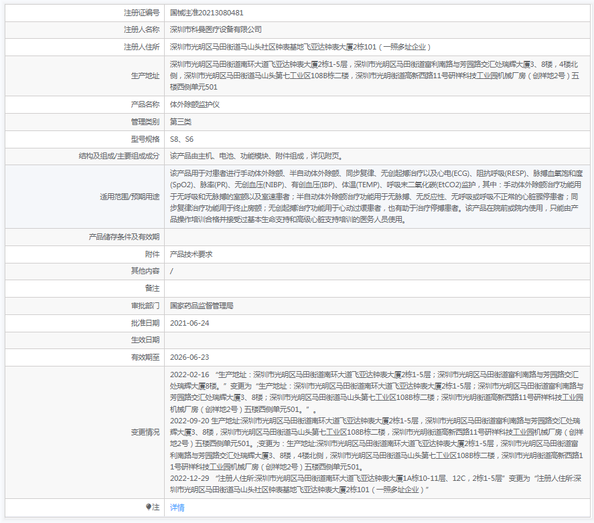
Task: Select the registrant address ending 一照多址企业
Action: [x=301, y=47]
